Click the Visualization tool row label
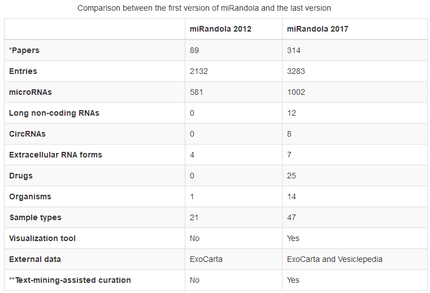 [x=42, y=238]
